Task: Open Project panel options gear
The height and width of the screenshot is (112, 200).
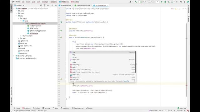Action: tap(52, 6)
